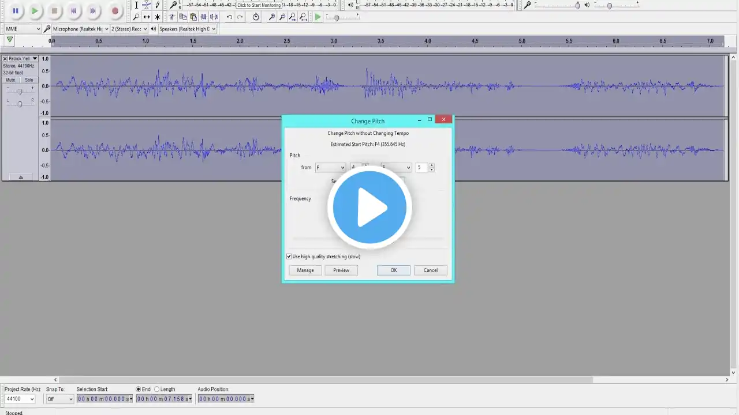The image size is (739, 415).
Task: Click the Manage button in the dialog
Action: 305,270
